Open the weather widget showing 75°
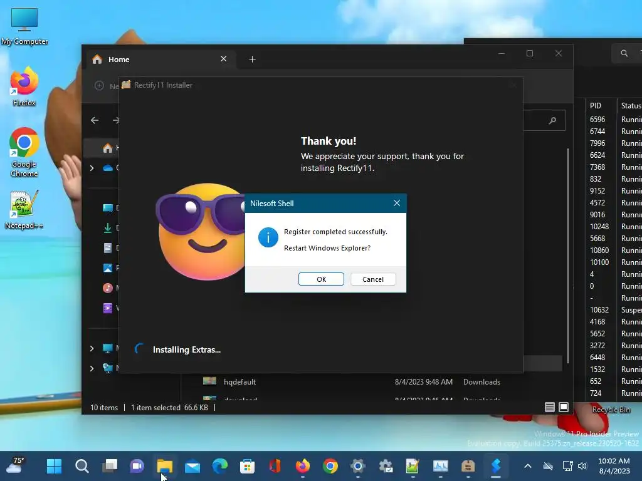Screen dimensions: 642x481 pyautogui.click(x=16, y=465)
